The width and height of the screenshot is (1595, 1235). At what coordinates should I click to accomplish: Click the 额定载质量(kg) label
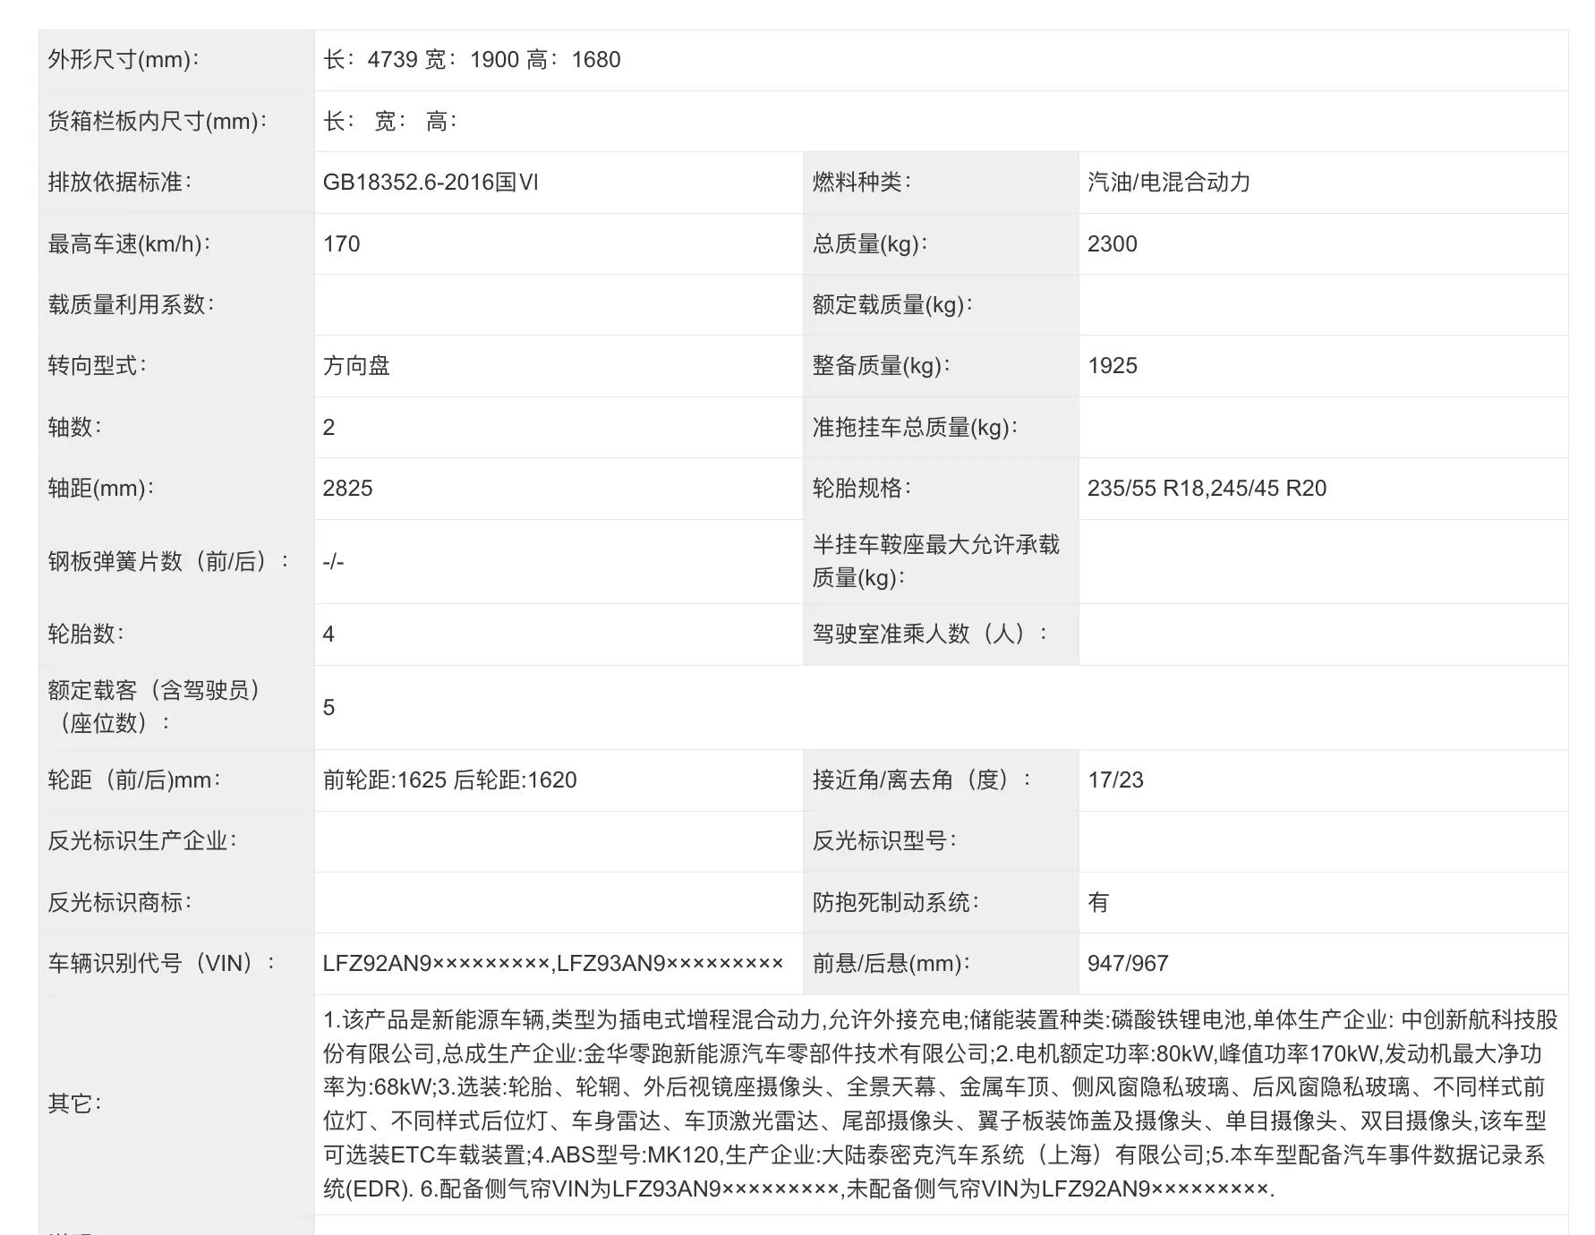click(892, 304)
